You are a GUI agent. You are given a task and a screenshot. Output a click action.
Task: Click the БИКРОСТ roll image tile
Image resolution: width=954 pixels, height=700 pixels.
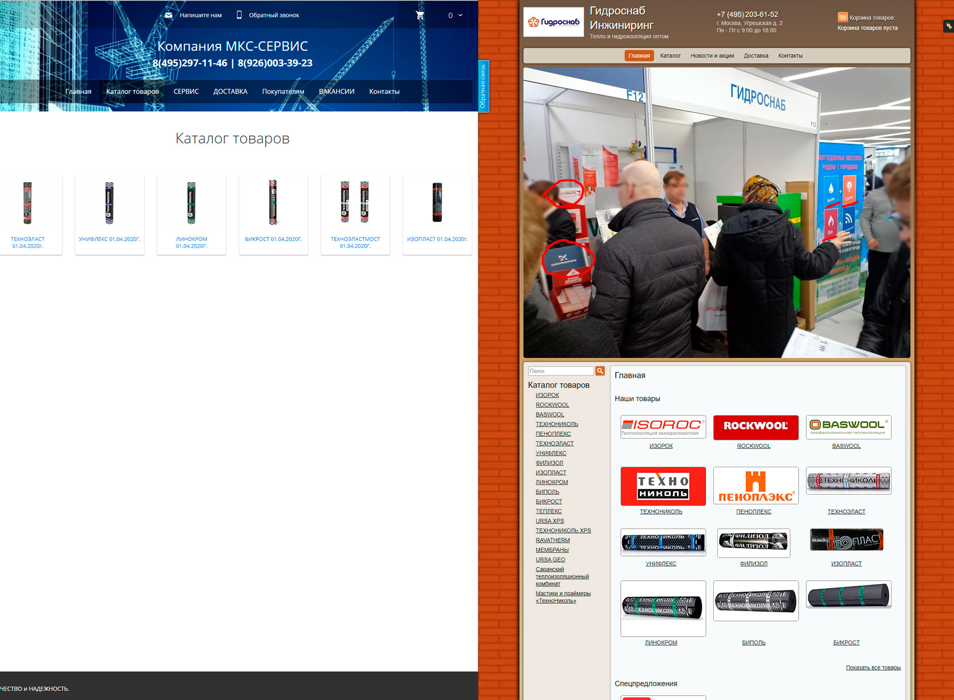(849, 595)
